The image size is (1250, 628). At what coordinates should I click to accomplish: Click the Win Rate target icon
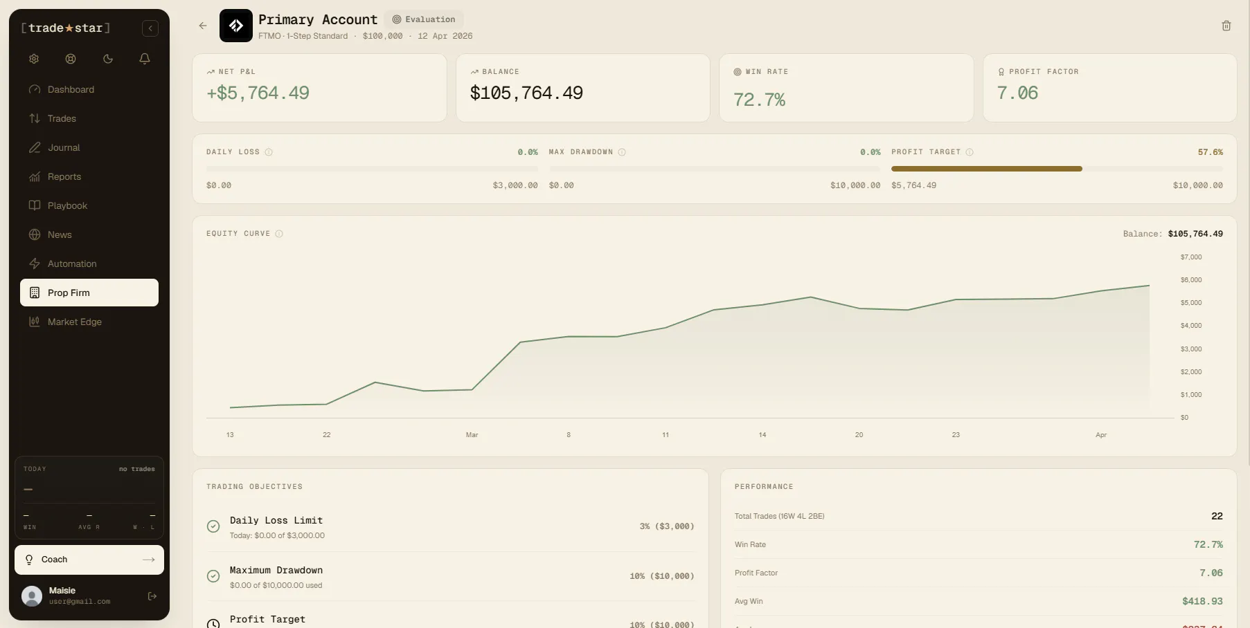tap(738, 72)
